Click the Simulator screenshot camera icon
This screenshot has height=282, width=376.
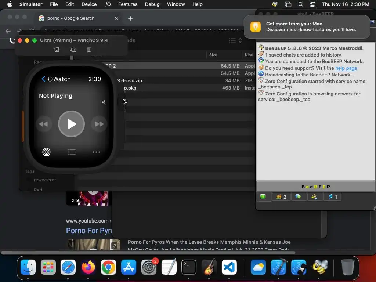pos(73,50)
